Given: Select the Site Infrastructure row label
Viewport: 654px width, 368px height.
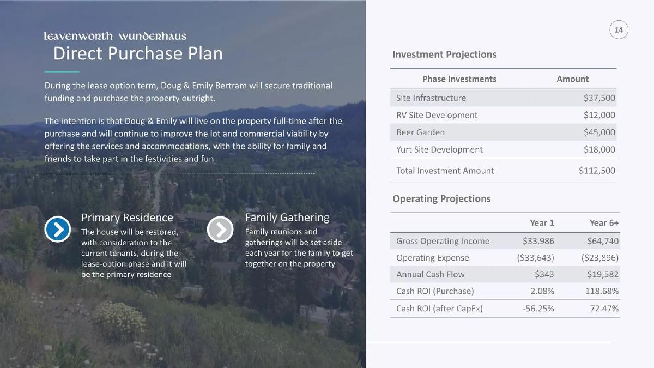Looking at the screenshot, I should (431, 98).
